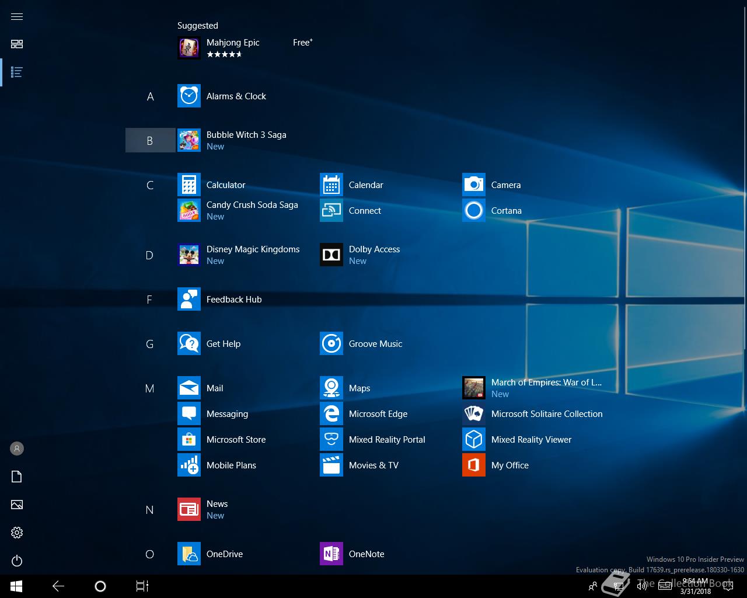Open Candy Crush Soda Saga icon
Screen dimensions: 747x598
pos(189,210)
